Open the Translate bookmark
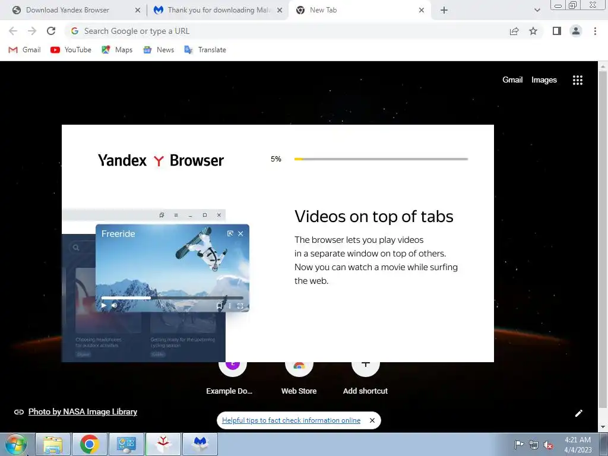 [x=205, y=50]
